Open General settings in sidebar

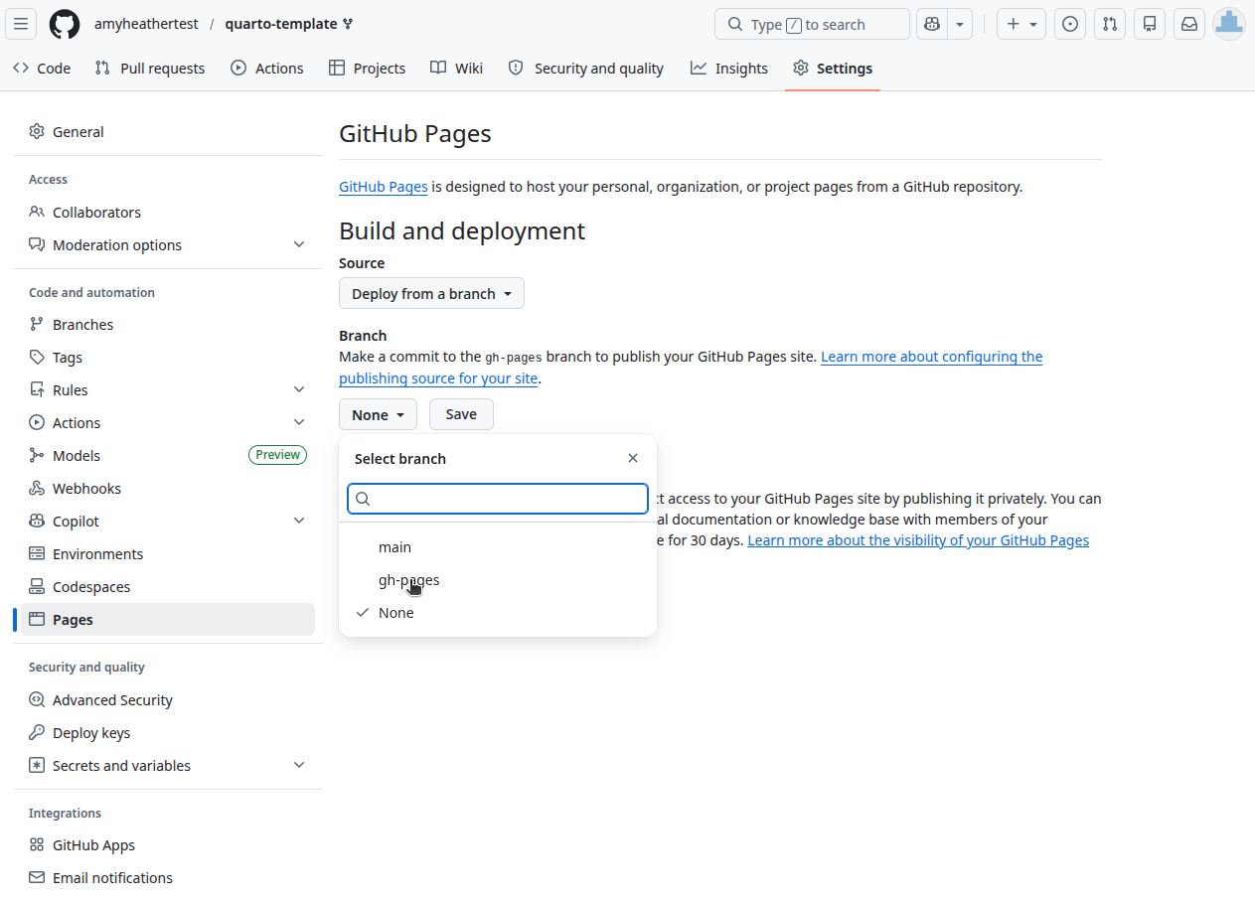point(168,131)
